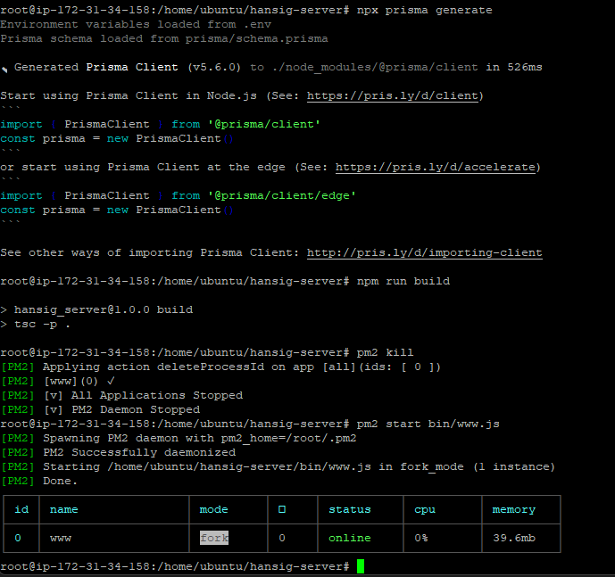Image resolution: width=615 pixels, height=577 pixels.
Task: Click the restart-count square column header
Action: (281, 509)
